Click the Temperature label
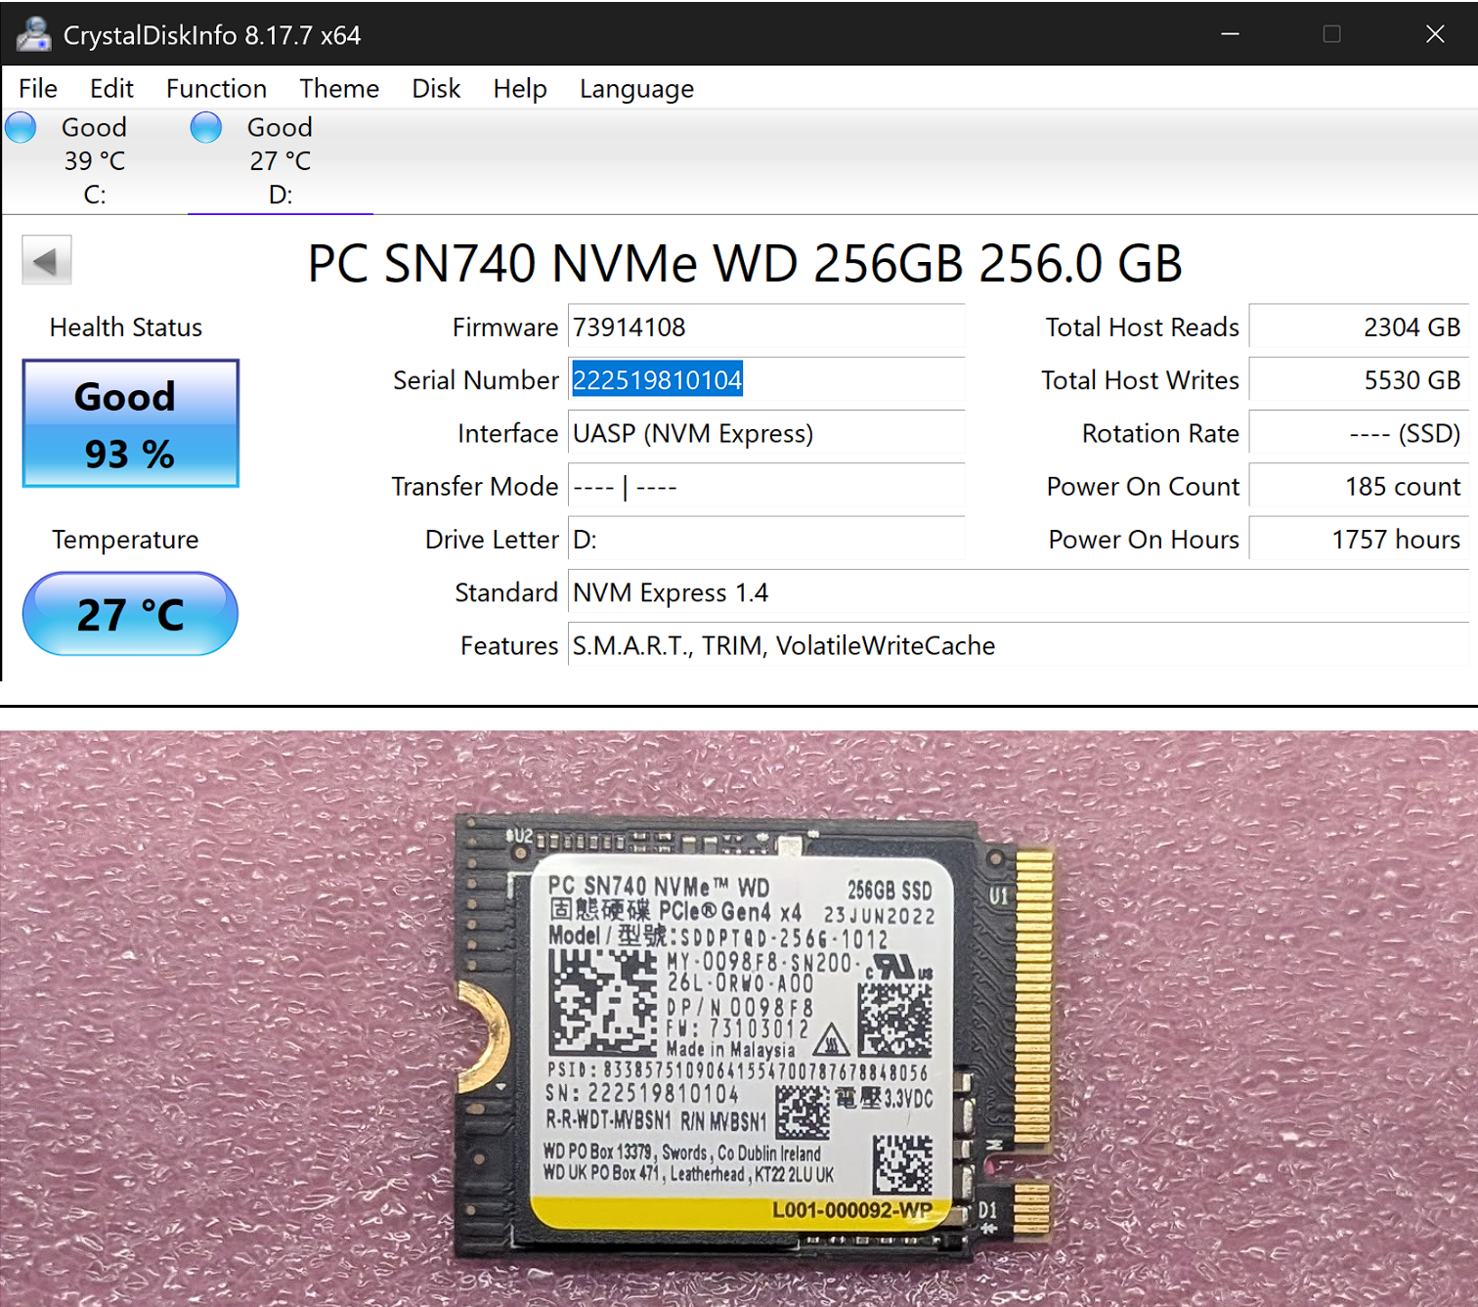 (125, 540)
